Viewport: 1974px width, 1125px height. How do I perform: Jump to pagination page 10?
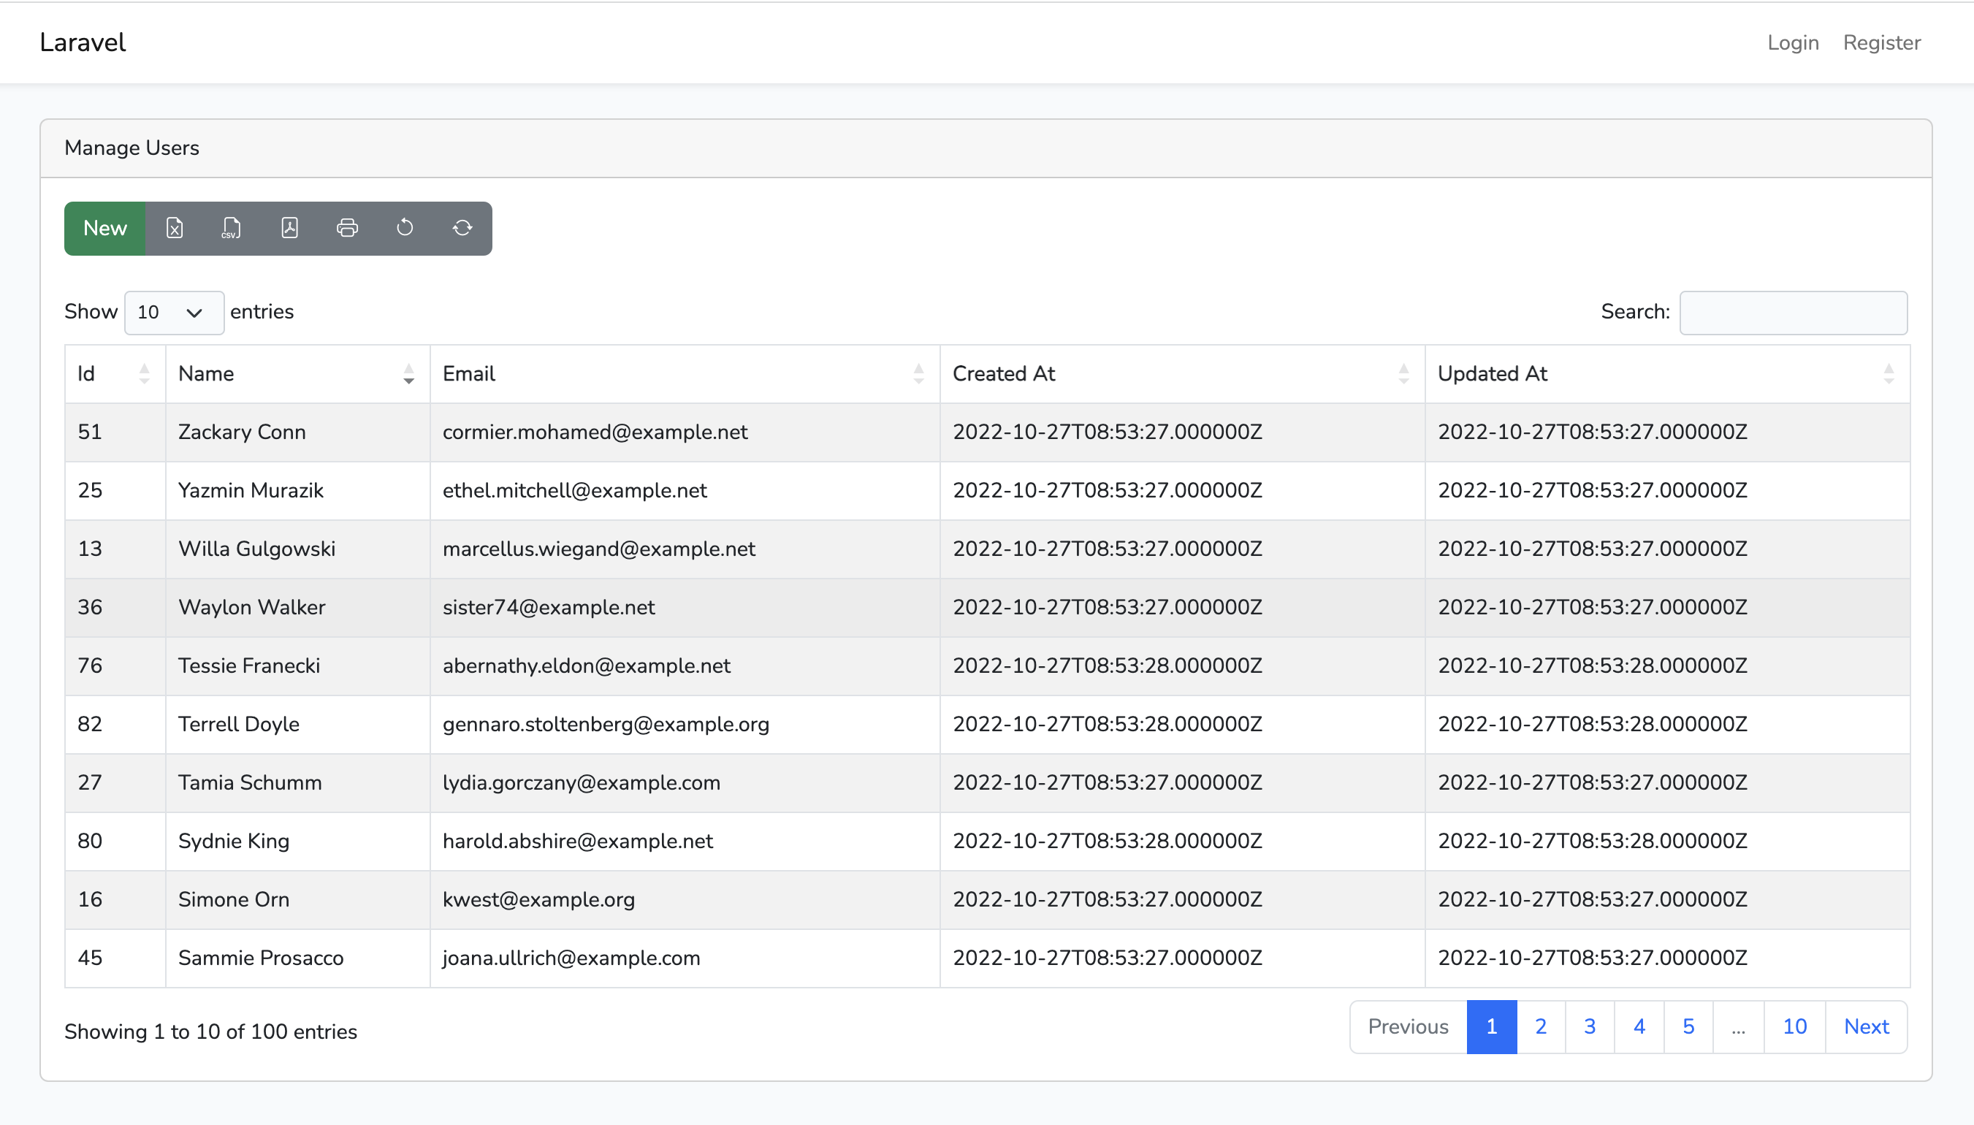pos(1794,1026)
